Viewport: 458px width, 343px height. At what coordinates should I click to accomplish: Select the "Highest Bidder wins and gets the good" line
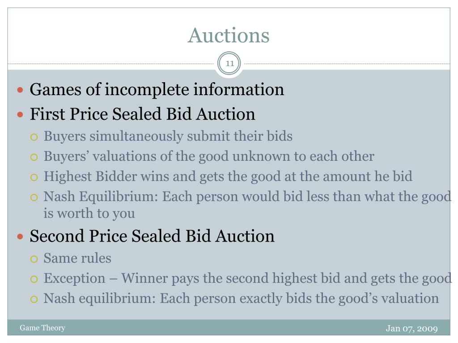click(x=228, y=176)
